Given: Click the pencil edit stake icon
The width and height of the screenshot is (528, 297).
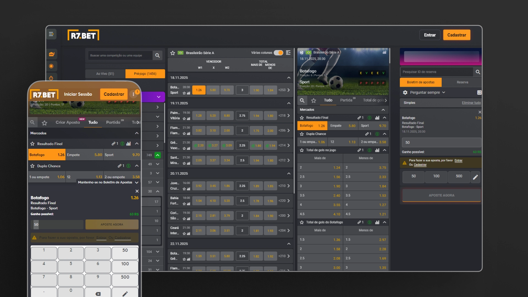Looking at the screenshot, I should [475, 177].
